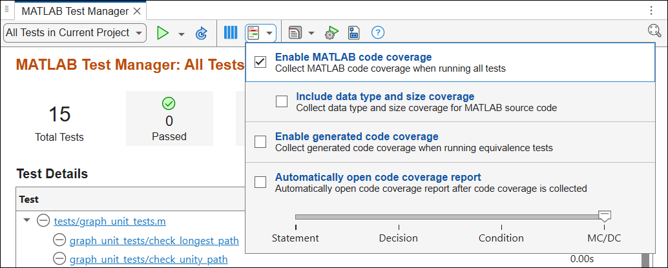Open the tests/graph_unit_tests.m link

110,222
